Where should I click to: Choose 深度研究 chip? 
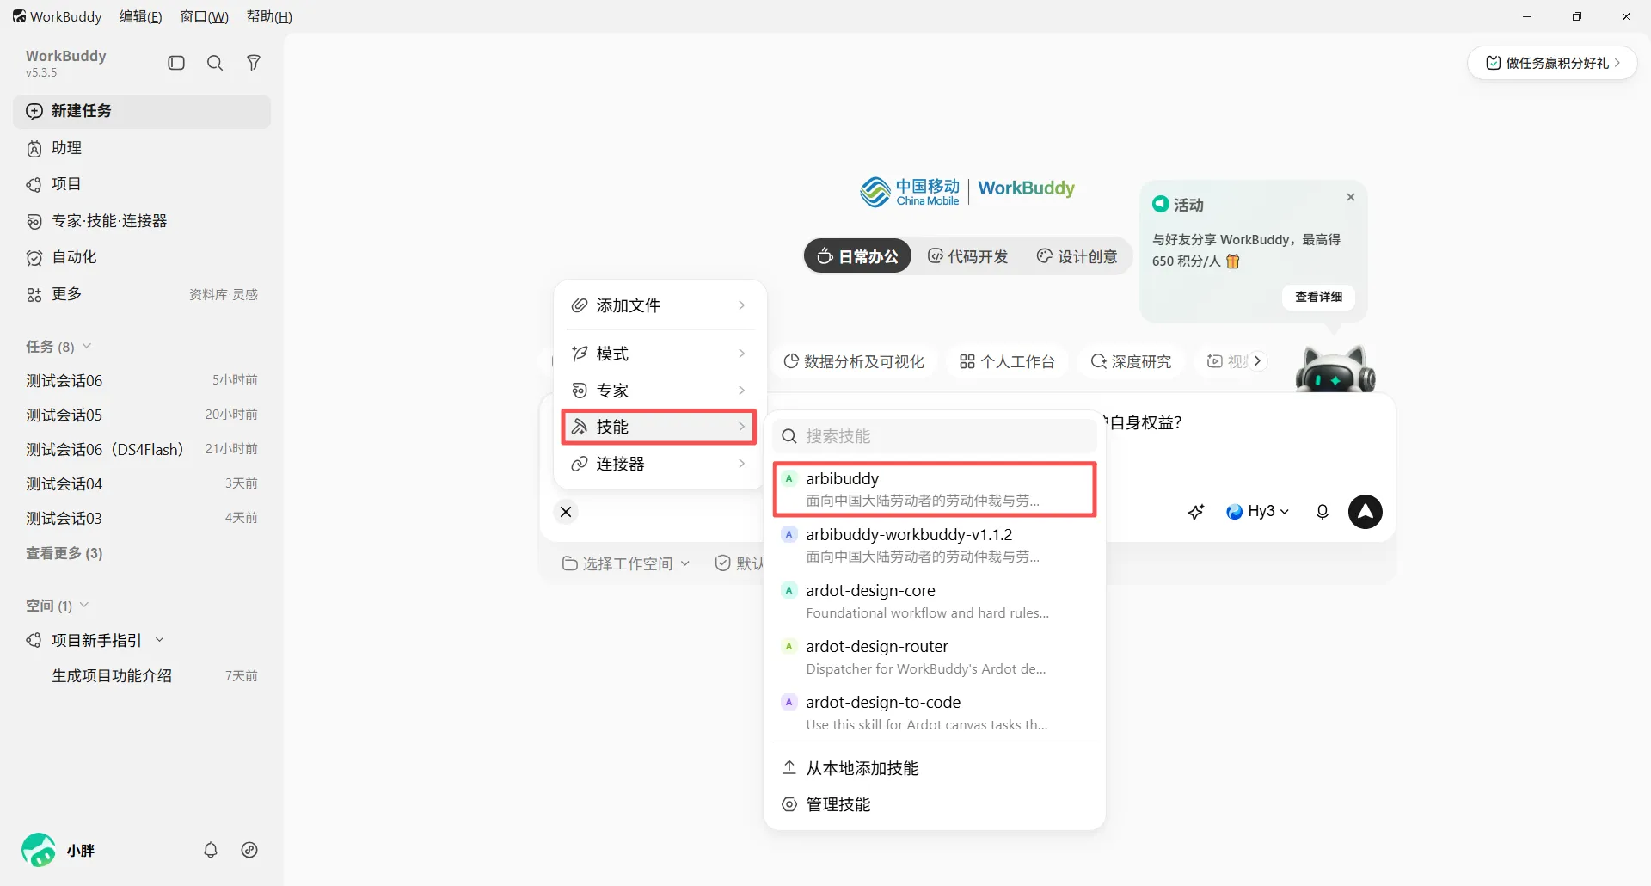click(x=1131, y=361)
